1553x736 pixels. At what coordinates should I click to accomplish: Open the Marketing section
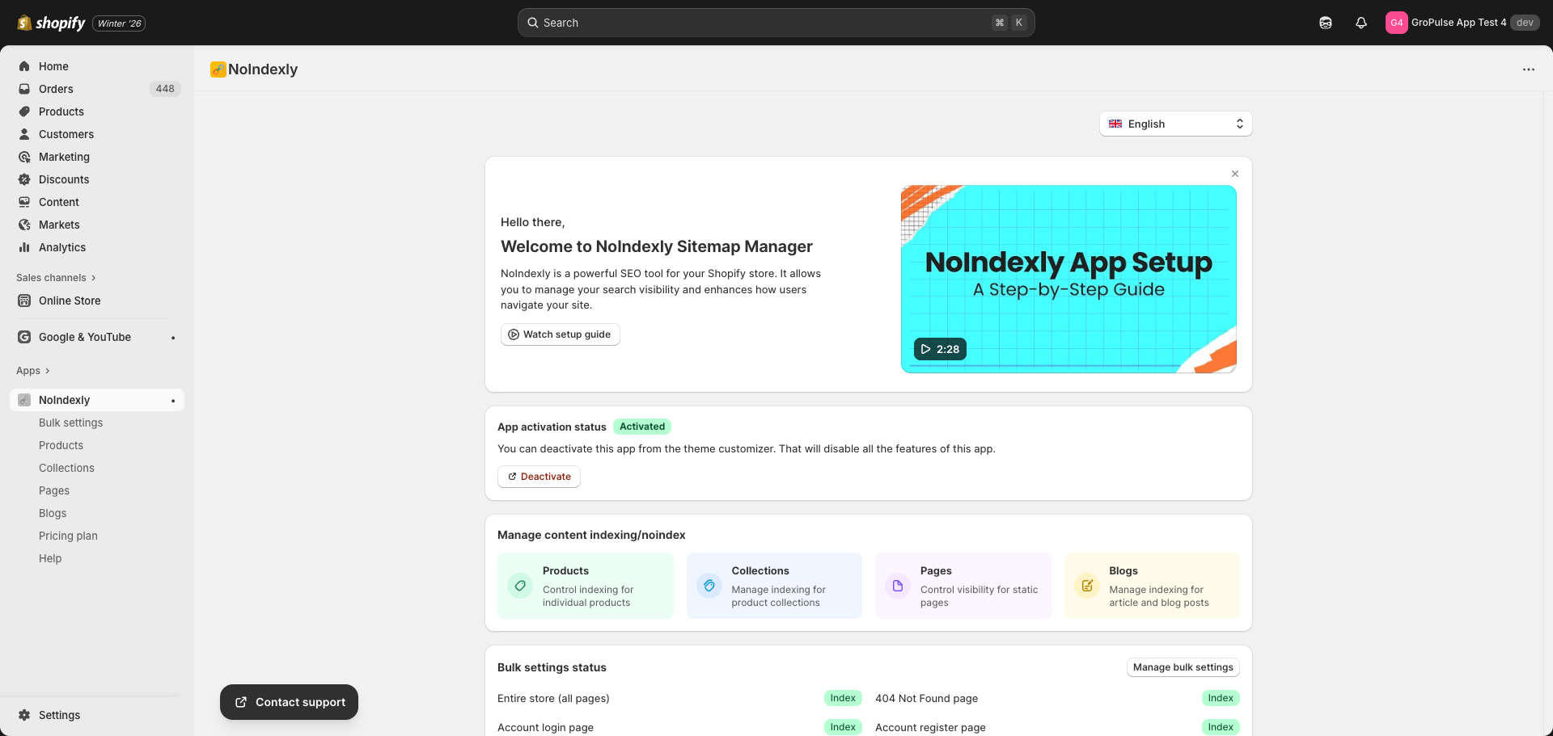point(65,157)
